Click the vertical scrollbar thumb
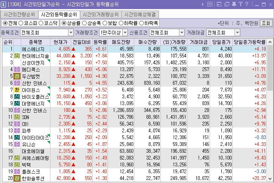 pos(270,68)
